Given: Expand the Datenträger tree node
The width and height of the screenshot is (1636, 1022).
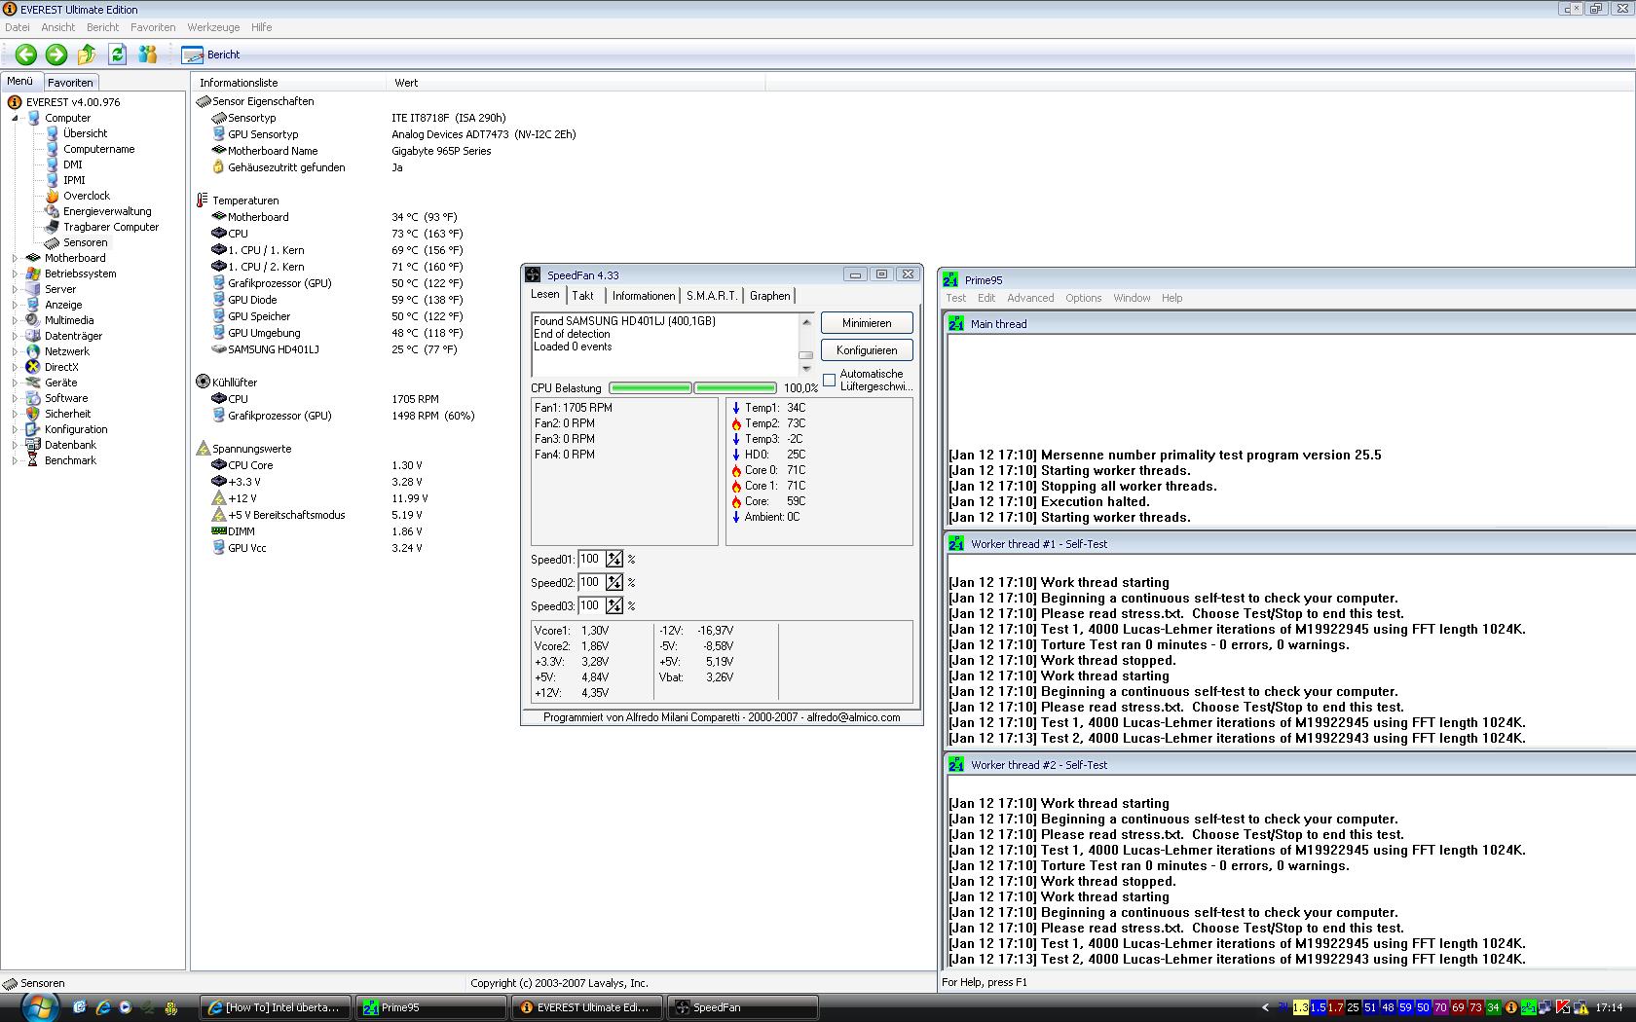Looking at the screenshot, I should pos(16,336).
